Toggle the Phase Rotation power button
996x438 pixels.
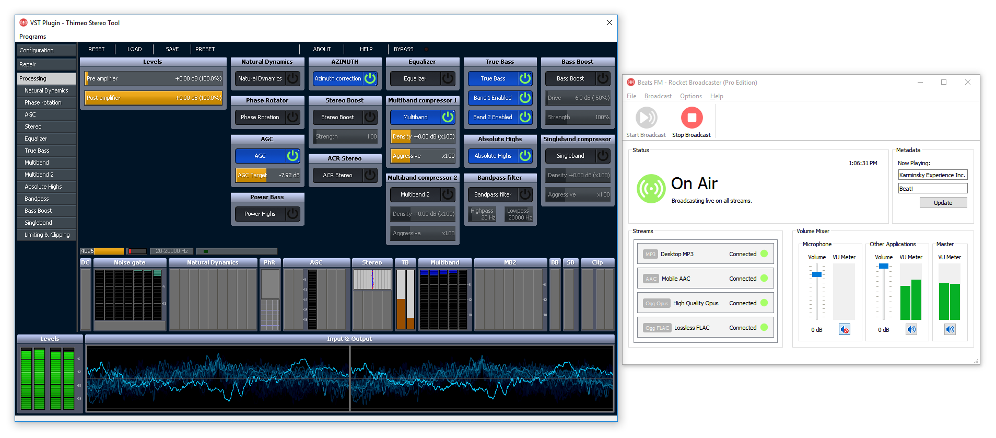click(x=293, y=117)
